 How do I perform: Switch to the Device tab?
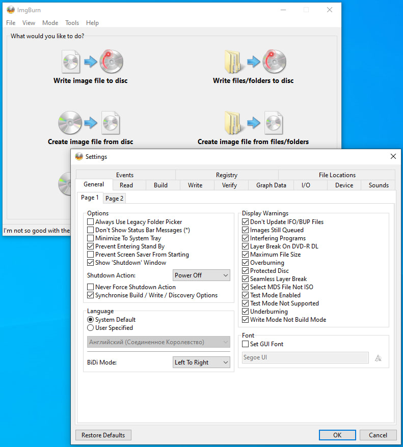click(x=344, y=185)
